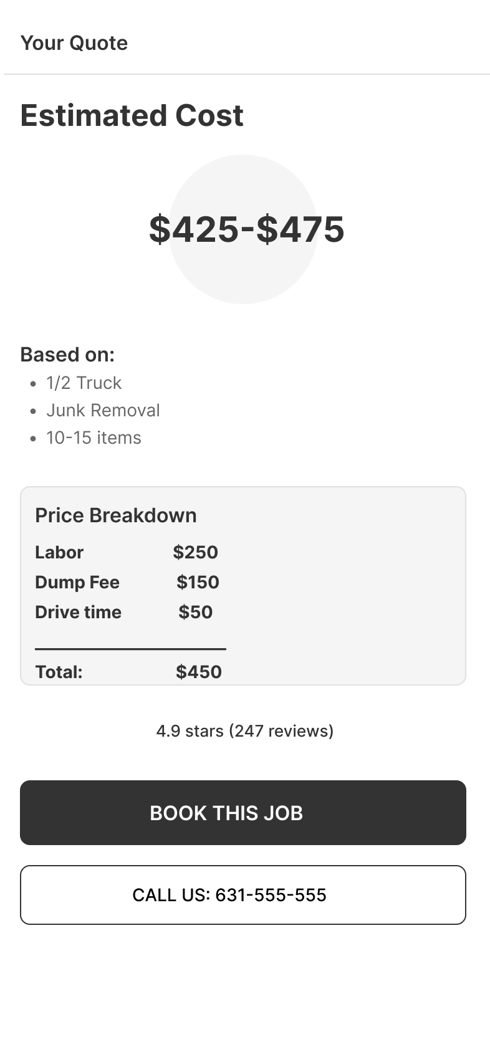
Task: Click the 10-15 items list entry
Action: pos(94,438)
